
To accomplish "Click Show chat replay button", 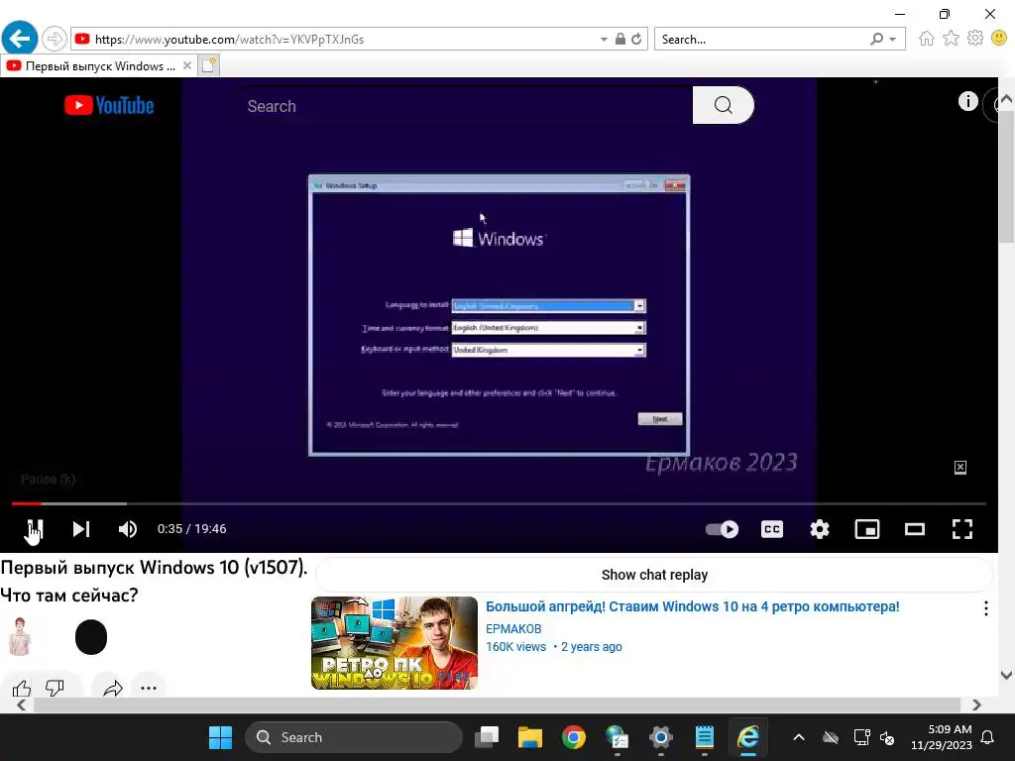I will click(654, 575).
